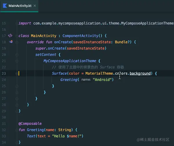
Task: Click the "Android" string literal
Action: (102, 80)
